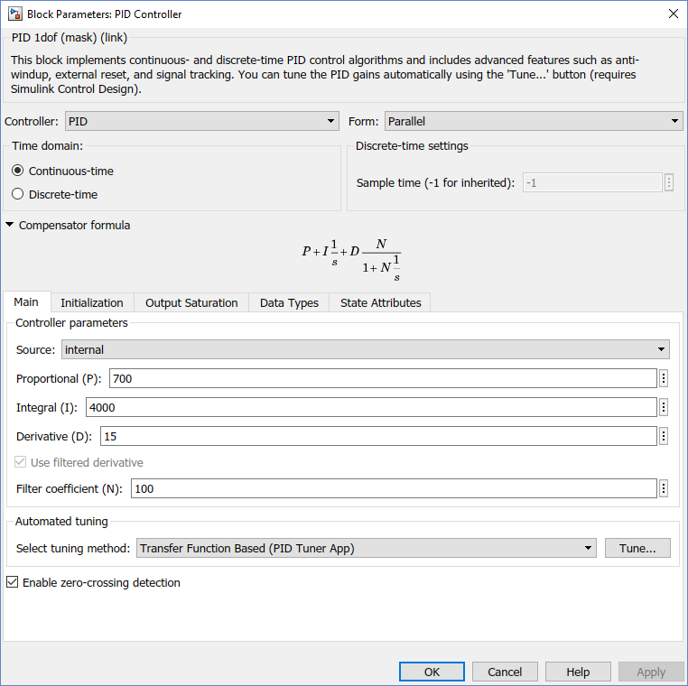Viewport: 688px width, 686px height.
Task: Click the three-dot menu beside Derivative field
Action: tap(664, 436)
